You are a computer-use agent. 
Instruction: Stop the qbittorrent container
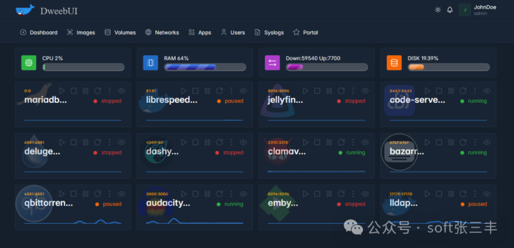[x=74, y=194]
